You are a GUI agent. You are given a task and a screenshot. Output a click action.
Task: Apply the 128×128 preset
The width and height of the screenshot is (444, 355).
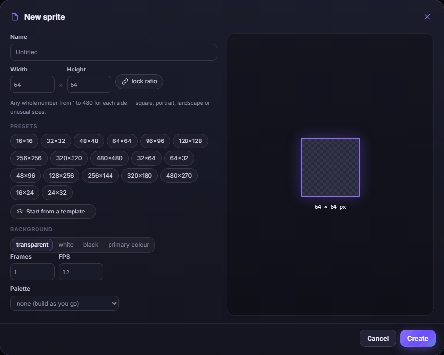tap(190, 141)
